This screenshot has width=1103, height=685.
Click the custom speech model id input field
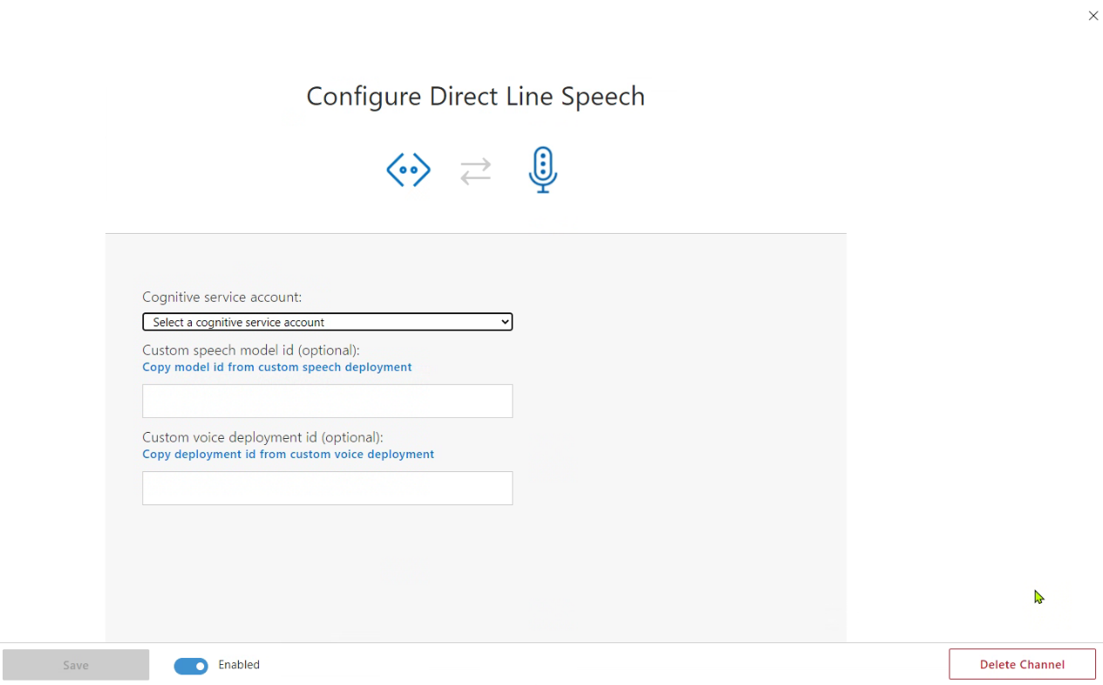point(327,401)
